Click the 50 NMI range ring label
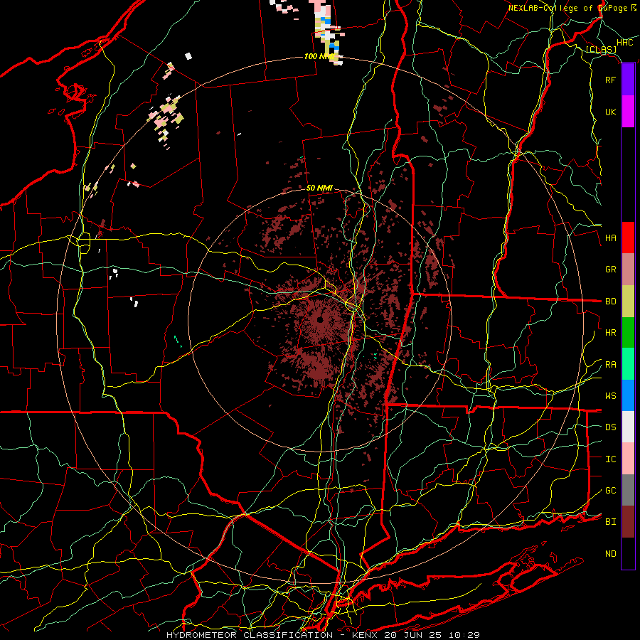Viewport: 640px width, 640px height. tap(319, 188)
